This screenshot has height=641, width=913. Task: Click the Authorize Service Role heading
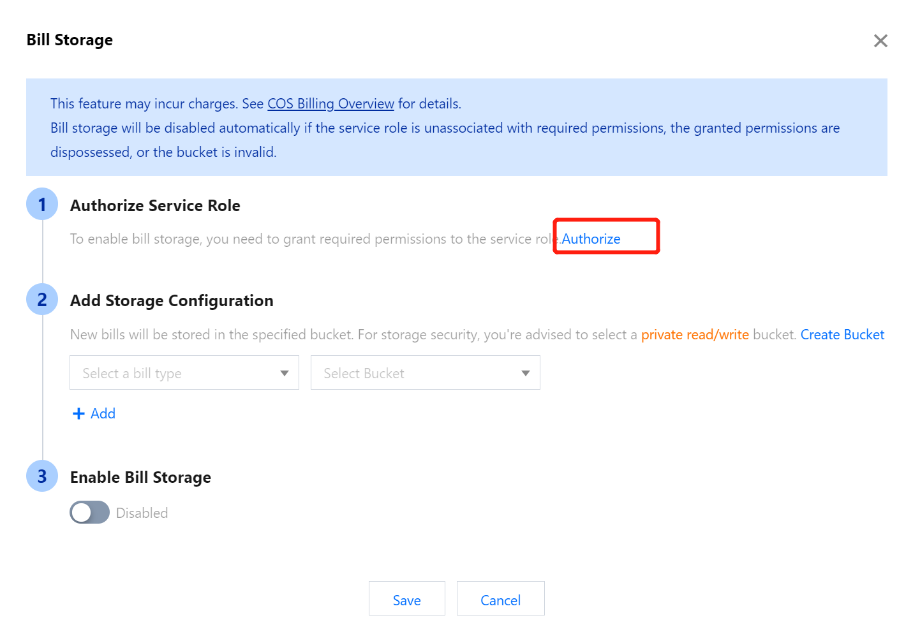click(155, 205)
